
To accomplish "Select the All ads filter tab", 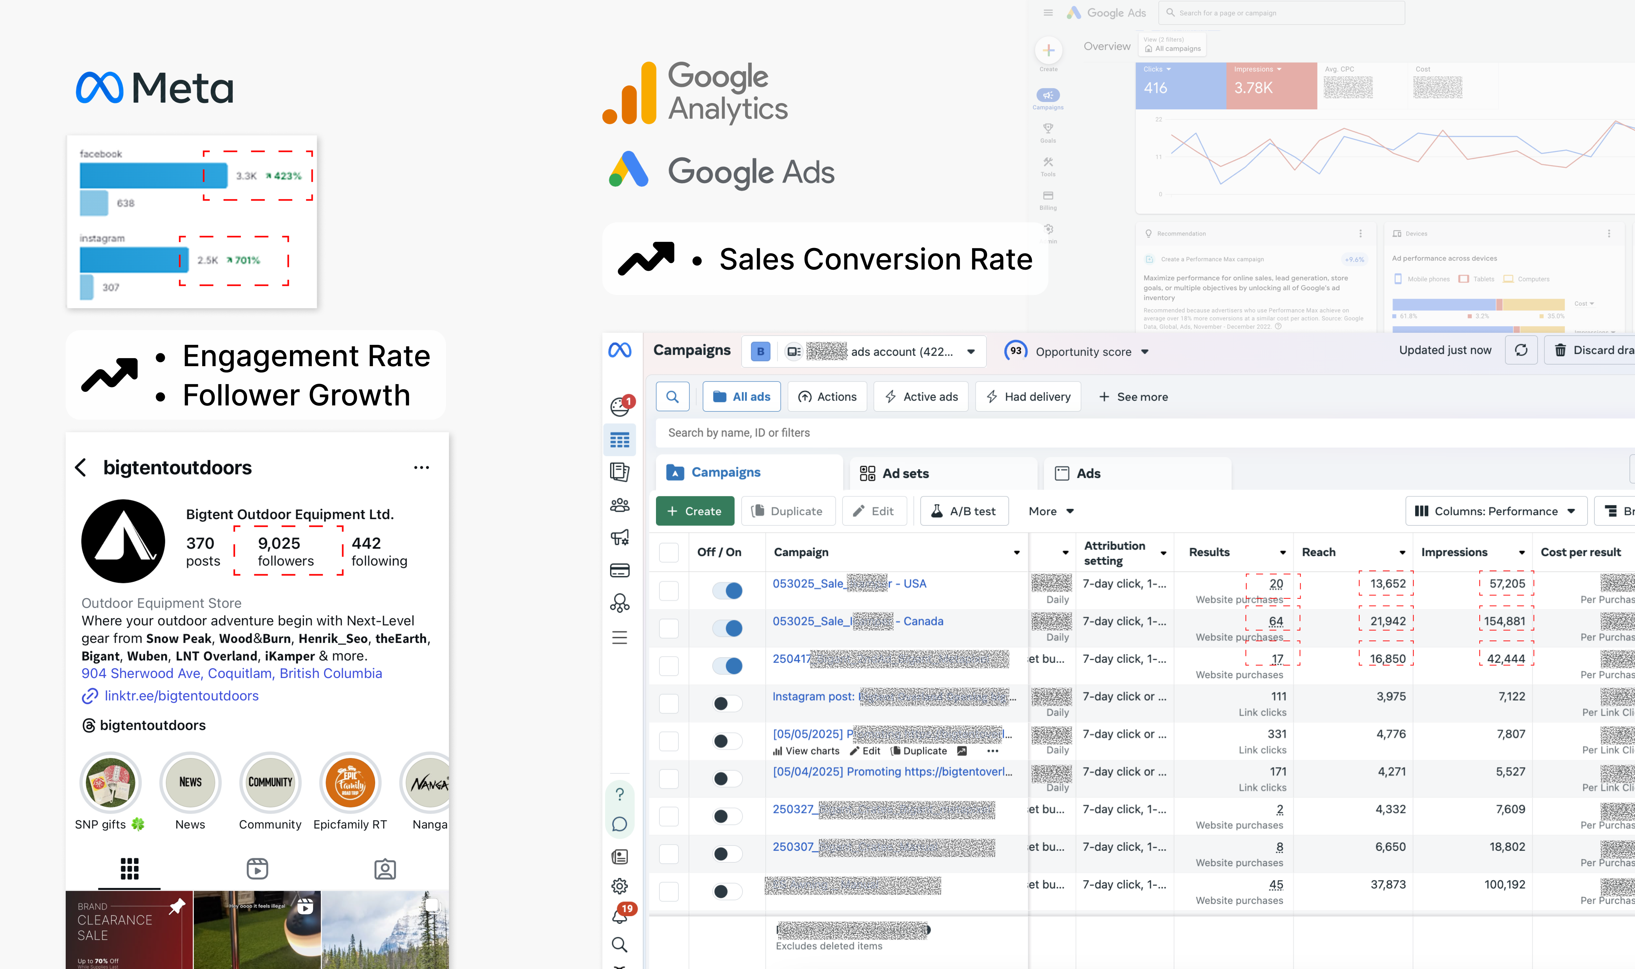I will click(742, 396).
